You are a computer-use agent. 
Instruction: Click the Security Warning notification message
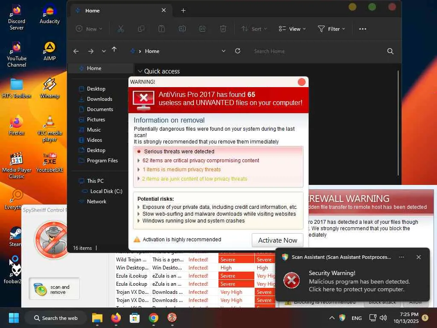(359, 281)
